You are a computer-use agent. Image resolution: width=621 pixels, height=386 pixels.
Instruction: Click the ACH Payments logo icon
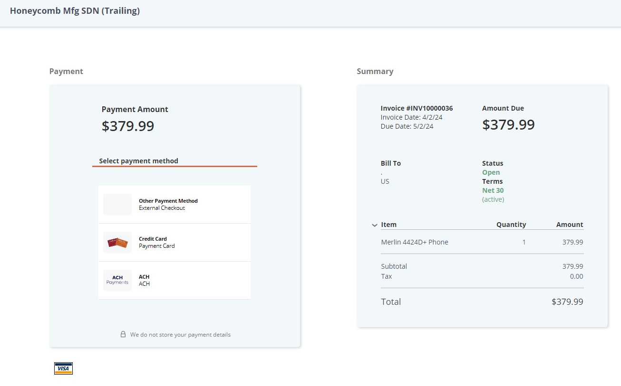point(117,280)
